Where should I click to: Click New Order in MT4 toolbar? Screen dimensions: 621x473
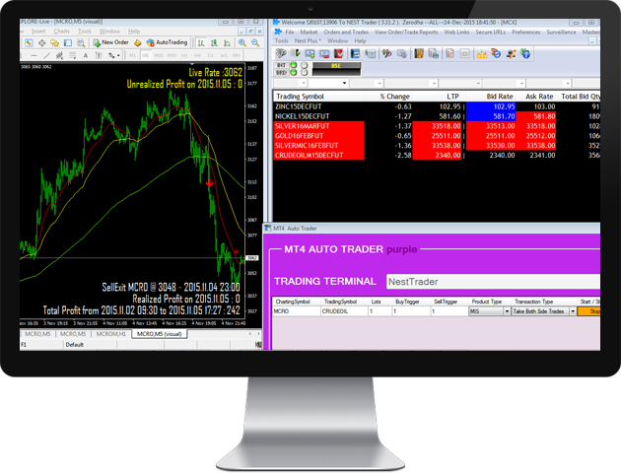click(110, 42)
